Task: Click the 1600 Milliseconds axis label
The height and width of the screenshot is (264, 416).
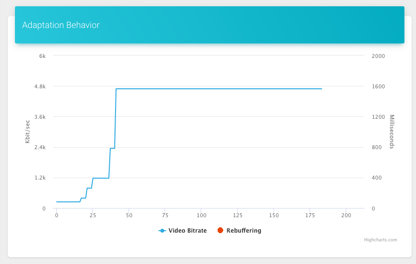Action: point(378,86)
